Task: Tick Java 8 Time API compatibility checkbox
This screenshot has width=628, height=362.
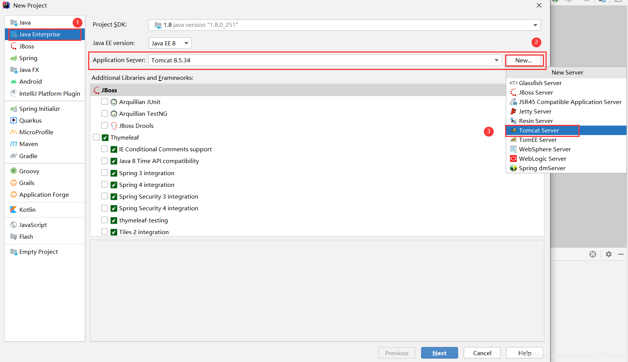Action: coord(105,161)
